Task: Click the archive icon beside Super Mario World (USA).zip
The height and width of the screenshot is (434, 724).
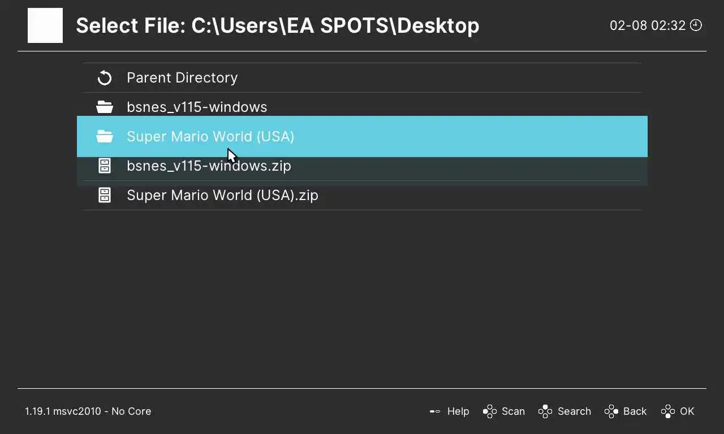Action: coord(105,196)
